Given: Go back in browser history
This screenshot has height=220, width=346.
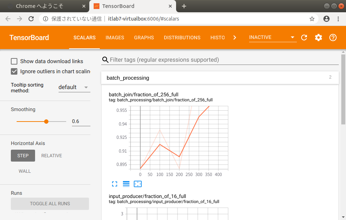Looking at the screenshot, I should click(8, 19).
